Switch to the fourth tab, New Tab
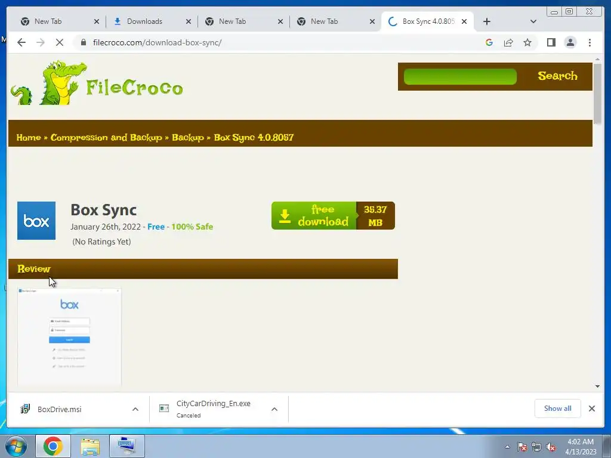611x458 pixels. click(324, 21)
